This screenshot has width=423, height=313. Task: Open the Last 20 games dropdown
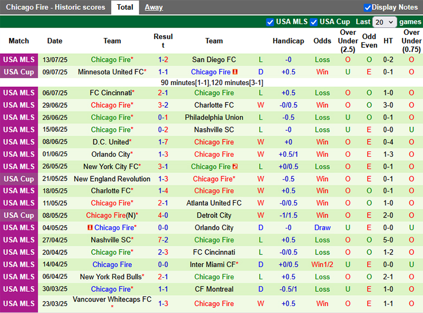384,22
